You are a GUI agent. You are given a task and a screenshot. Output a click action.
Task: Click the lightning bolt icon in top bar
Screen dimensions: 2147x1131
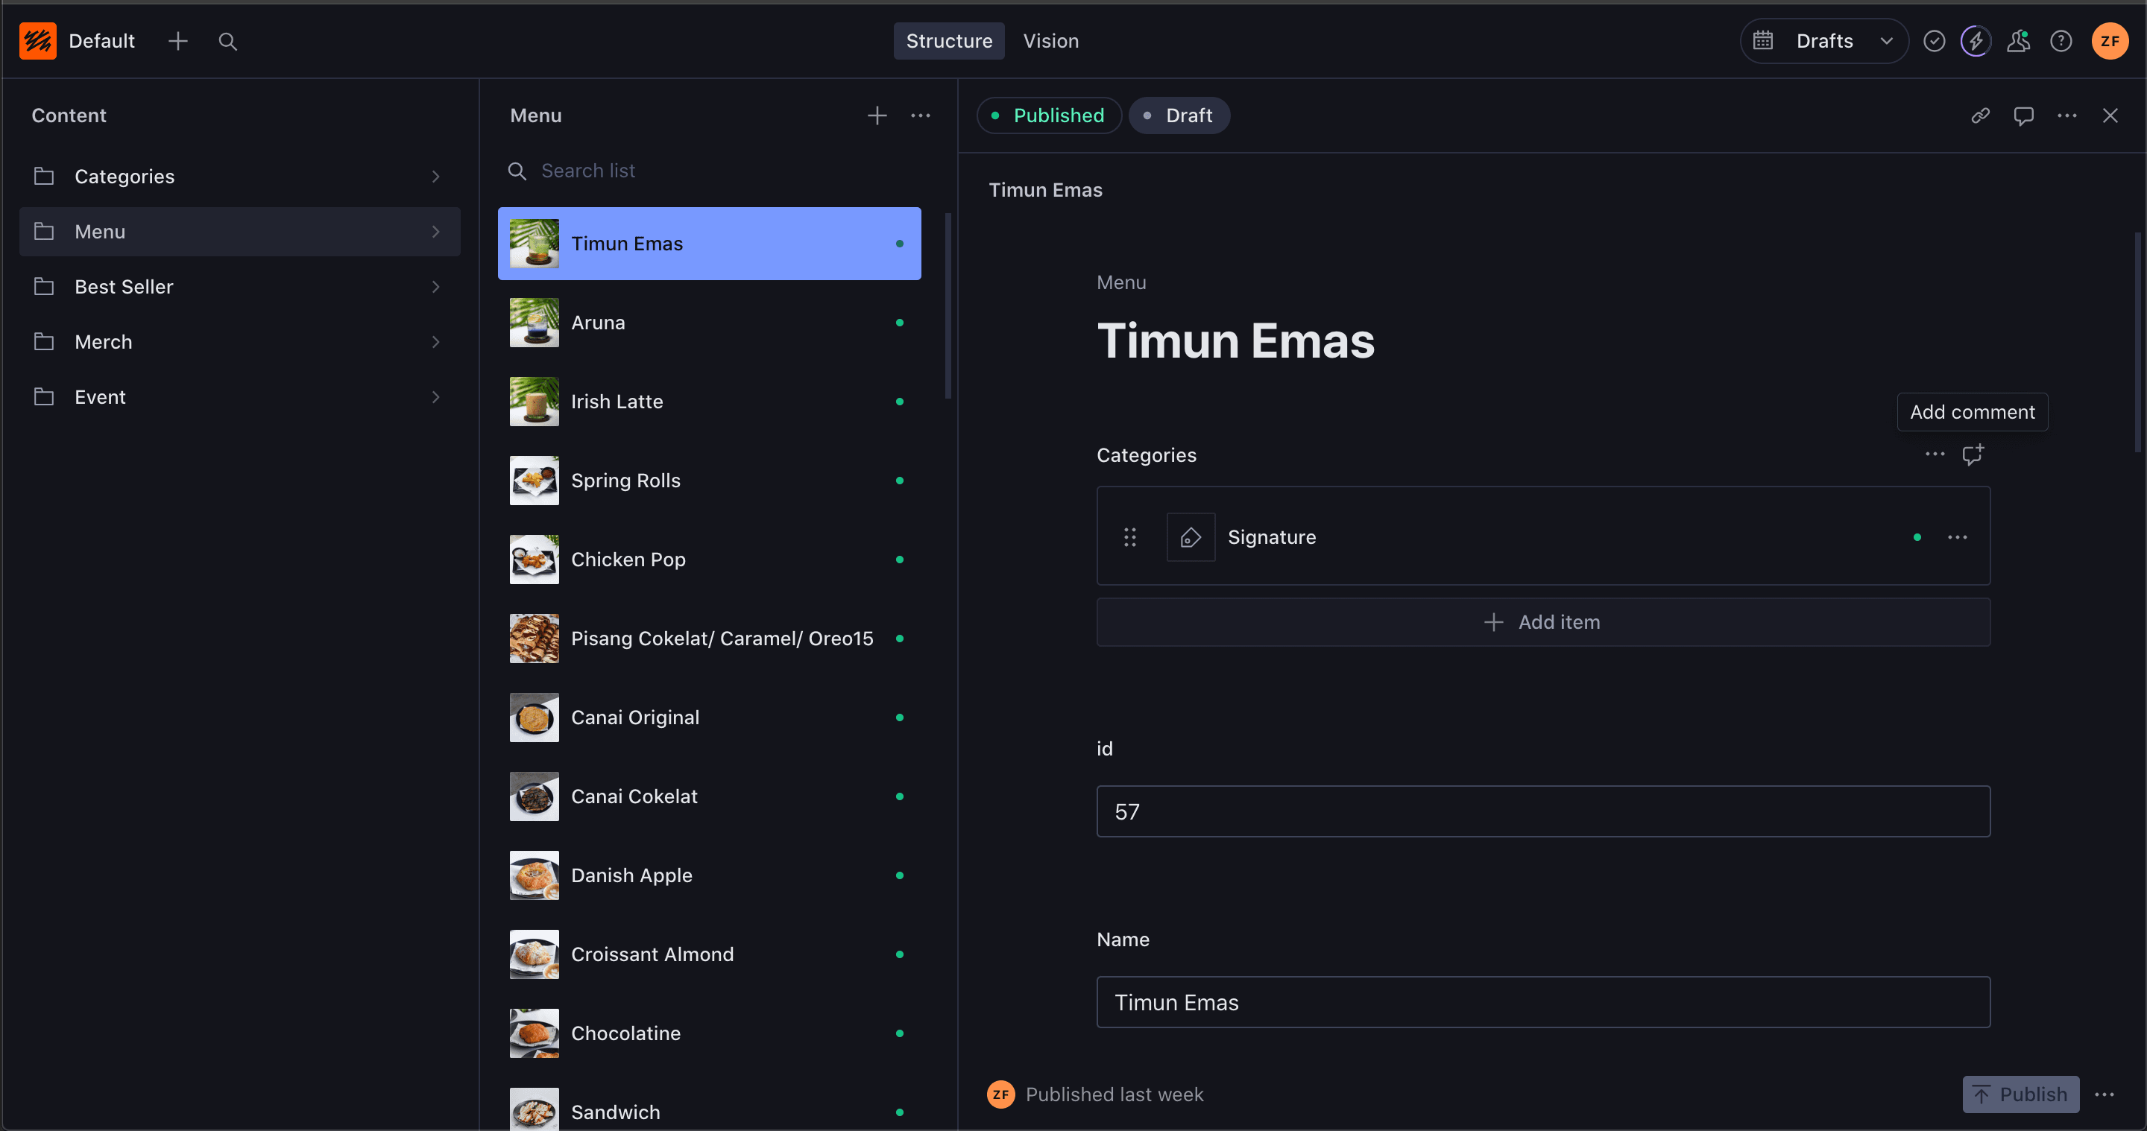1976,41
